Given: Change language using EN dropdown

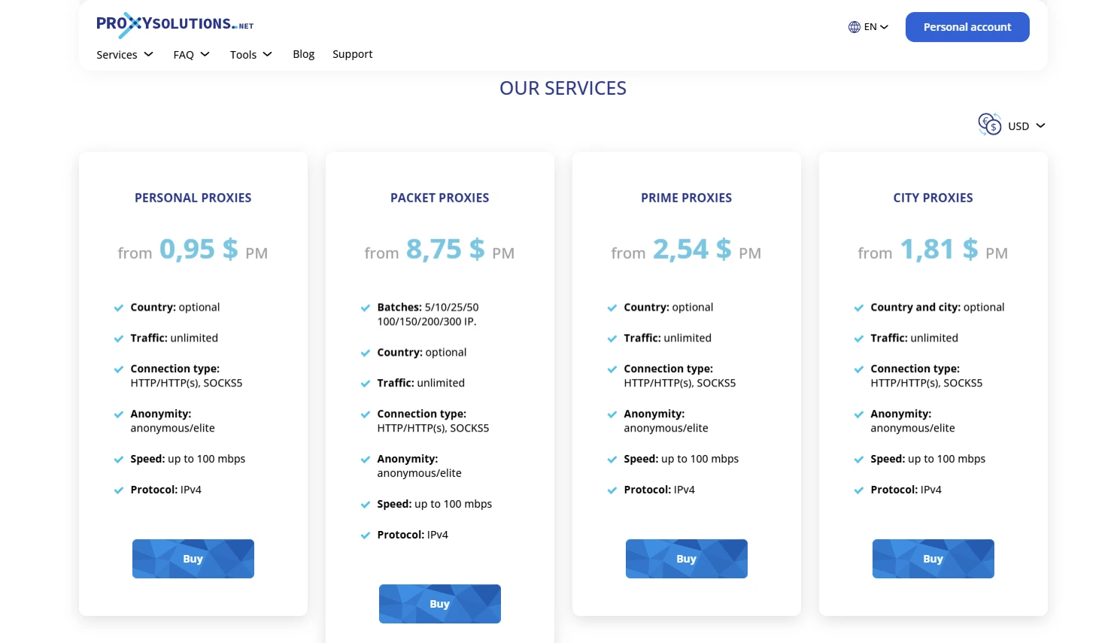Looking at the screenshot, I should (876, 27).
